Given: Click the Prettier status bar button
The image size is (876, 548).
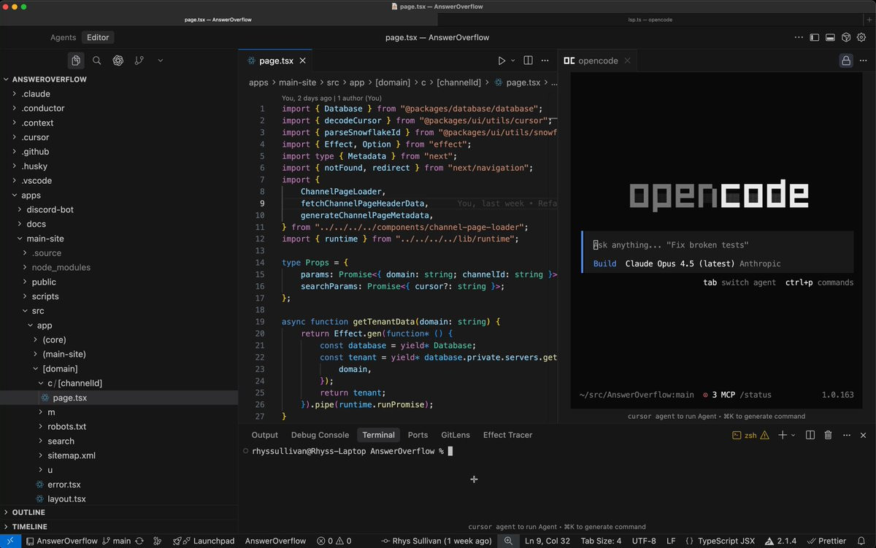Looking at the screenshot, I should pyautogui.click(x=826, y=541).
